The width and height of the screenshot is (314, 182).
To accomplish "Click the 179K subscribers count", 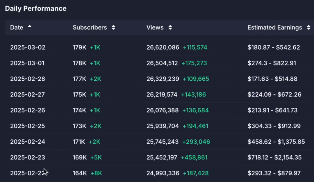I will [x=79, y=47].
